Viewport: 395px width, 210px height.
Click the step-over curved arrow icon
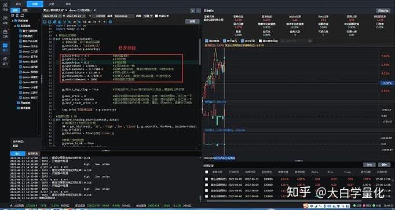coord(94,22)
